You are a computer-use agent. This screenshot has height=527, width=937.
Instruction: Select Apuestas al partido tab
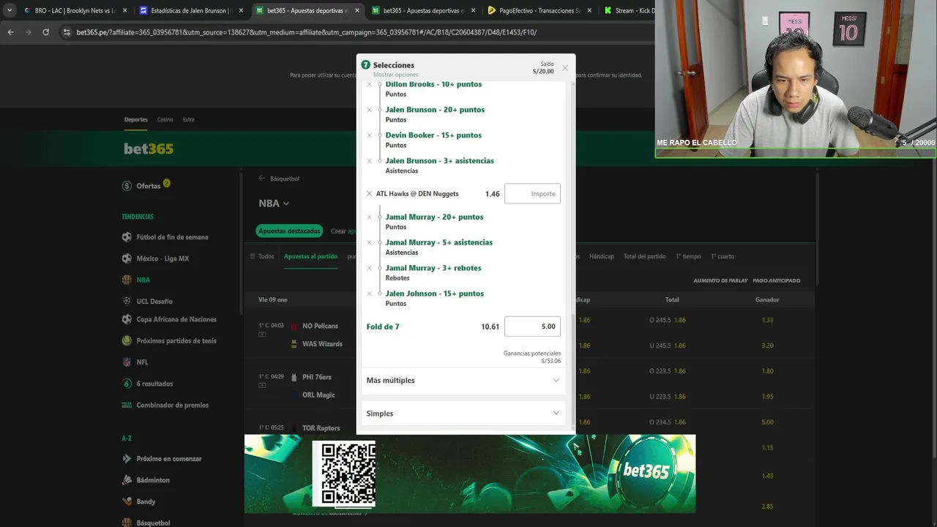click(x=310, y=256)
